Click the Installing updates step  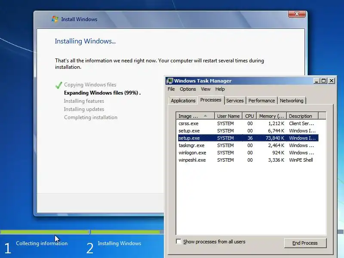click(x=84, y=109)
